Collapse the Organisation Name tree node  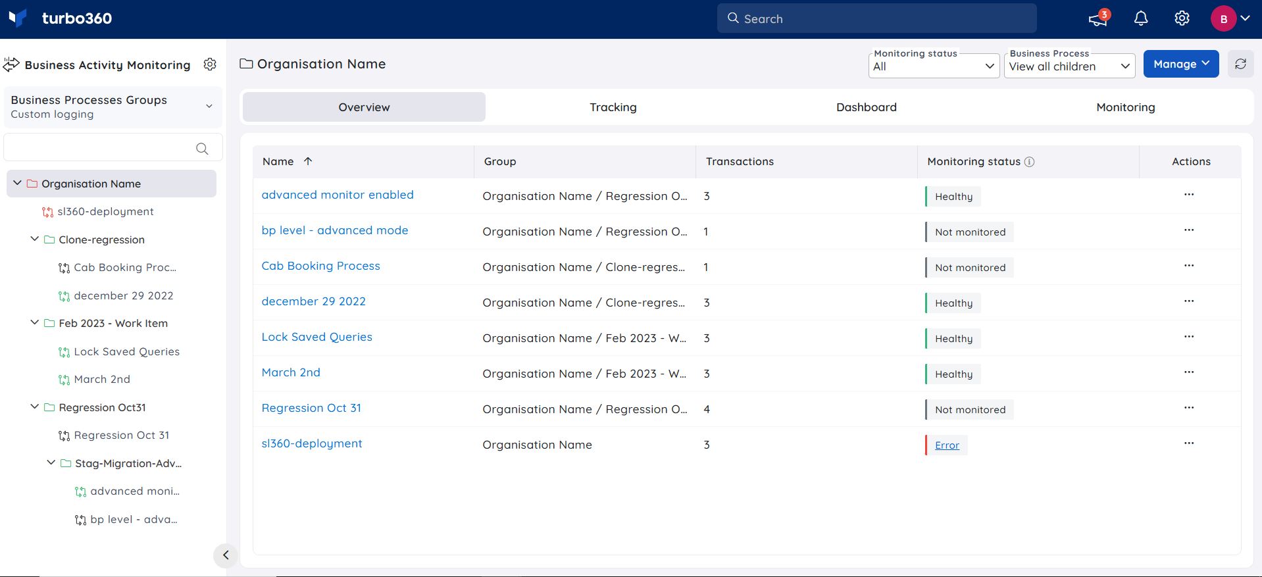pyautogui.click(x=18, y=183)
